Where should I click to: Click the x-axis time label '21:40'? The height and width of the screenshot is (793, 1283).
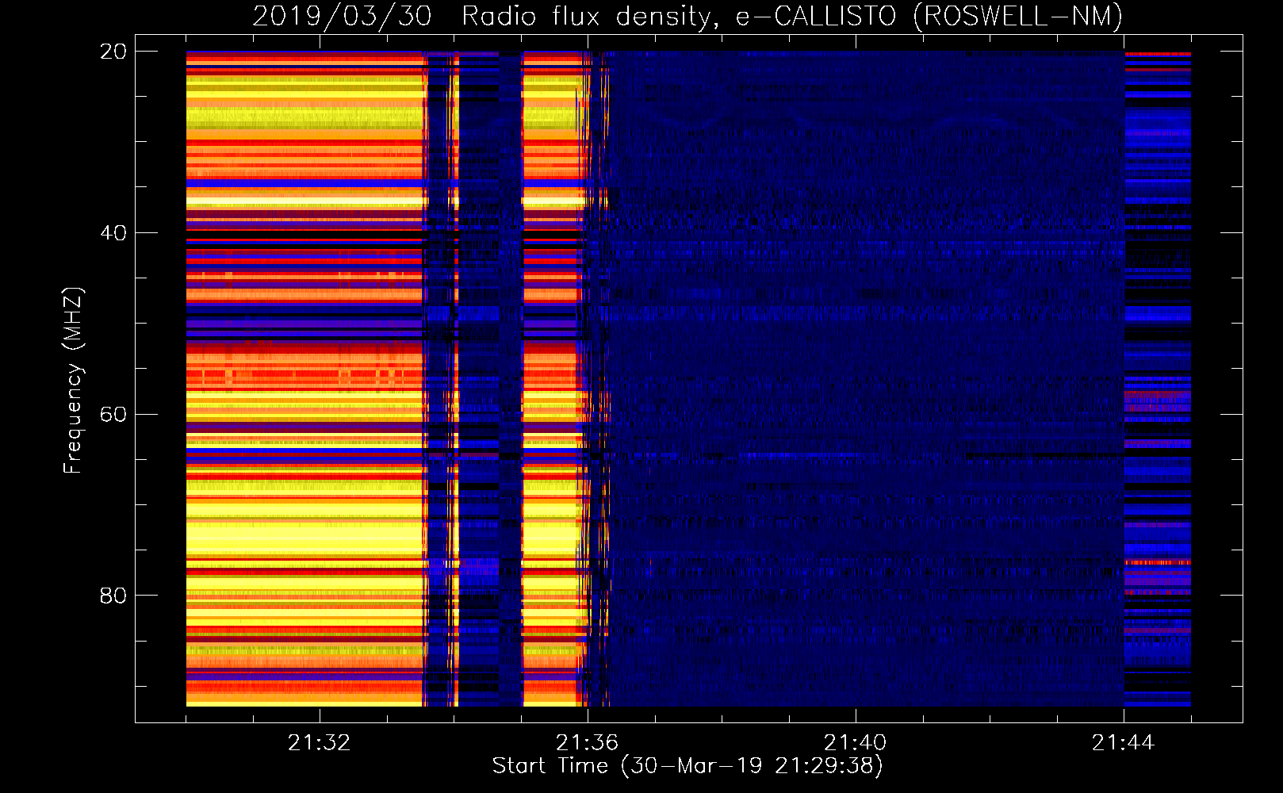(855, 743)
